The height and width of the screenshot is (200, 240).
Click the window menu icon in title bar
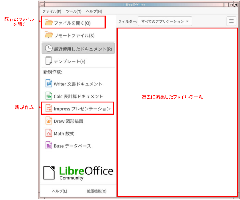coord(43,5)
